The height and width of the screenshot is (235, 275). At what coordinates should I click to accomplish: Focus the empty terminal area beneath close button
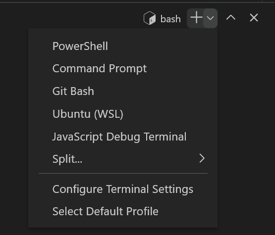coord(246,123)
